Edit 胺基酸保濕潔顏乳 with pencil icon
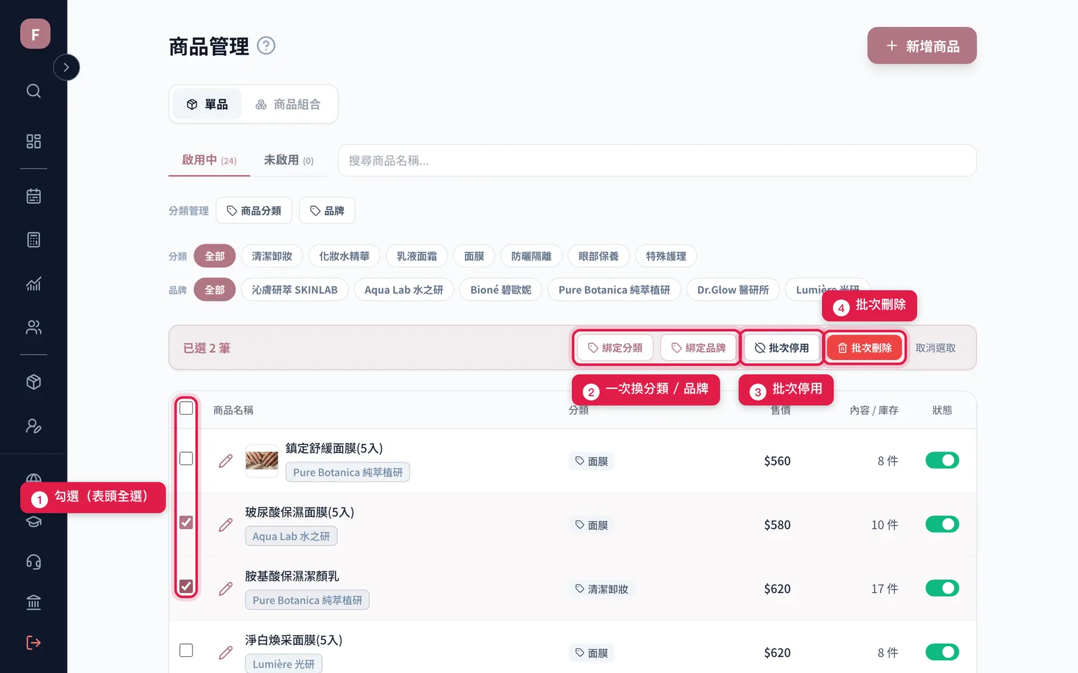Viewport: 1078px width, 673px height. (226, 589)
